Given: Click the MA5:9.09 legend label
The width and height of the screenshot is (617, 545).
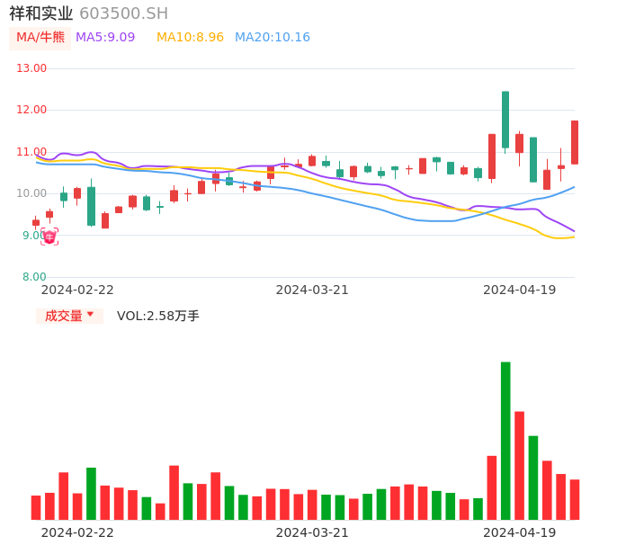Looking at the screenshot, I should pyautogui.click(x=105, y=38).
